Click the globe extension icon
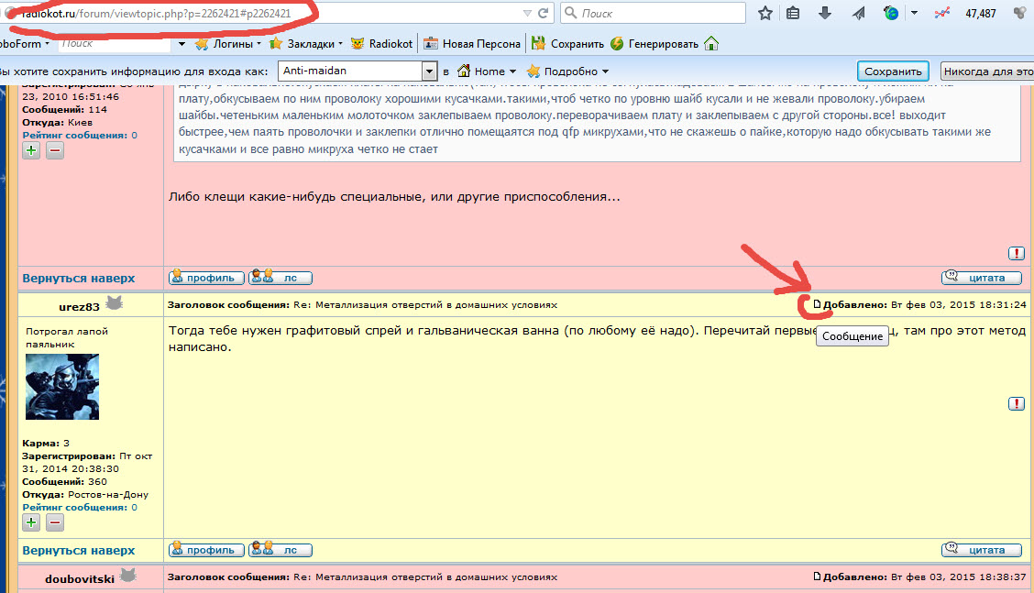The height and width of the screenshot is (593, 1034). (891, 13)
